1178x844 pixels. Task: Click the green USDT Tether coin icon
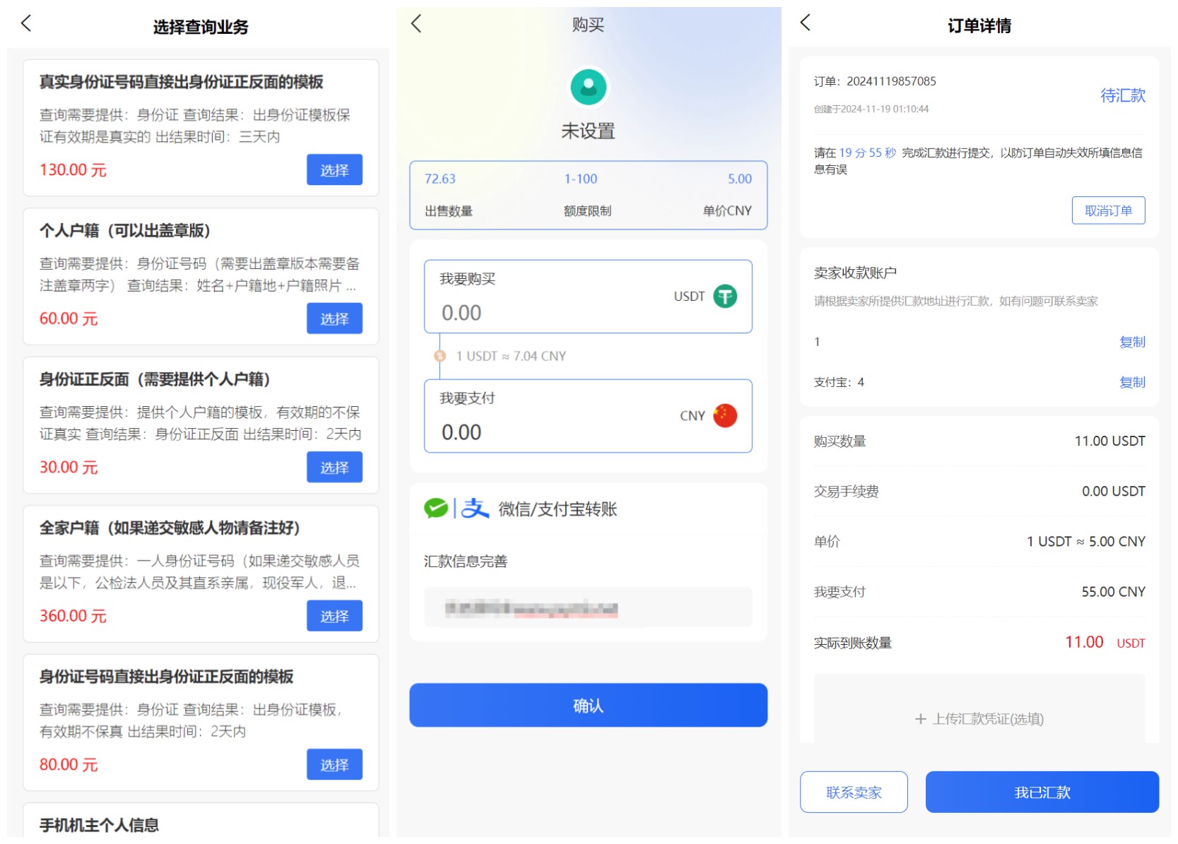click(724, 297)
